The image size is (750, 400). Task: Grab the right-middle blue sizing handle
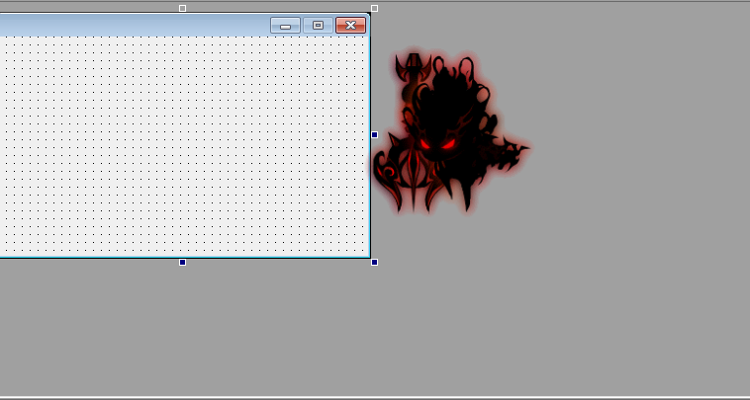click(x=374, y=134)
